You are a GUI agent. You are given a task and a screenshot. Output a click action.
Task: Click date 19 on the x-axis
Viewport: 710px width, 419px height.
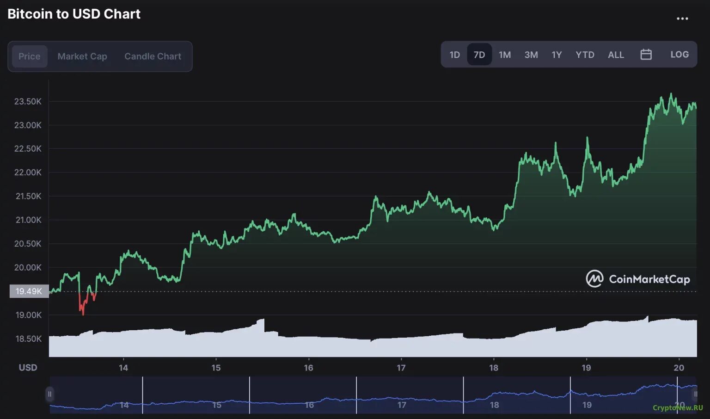pyautogui.click(x=586, y=368)
